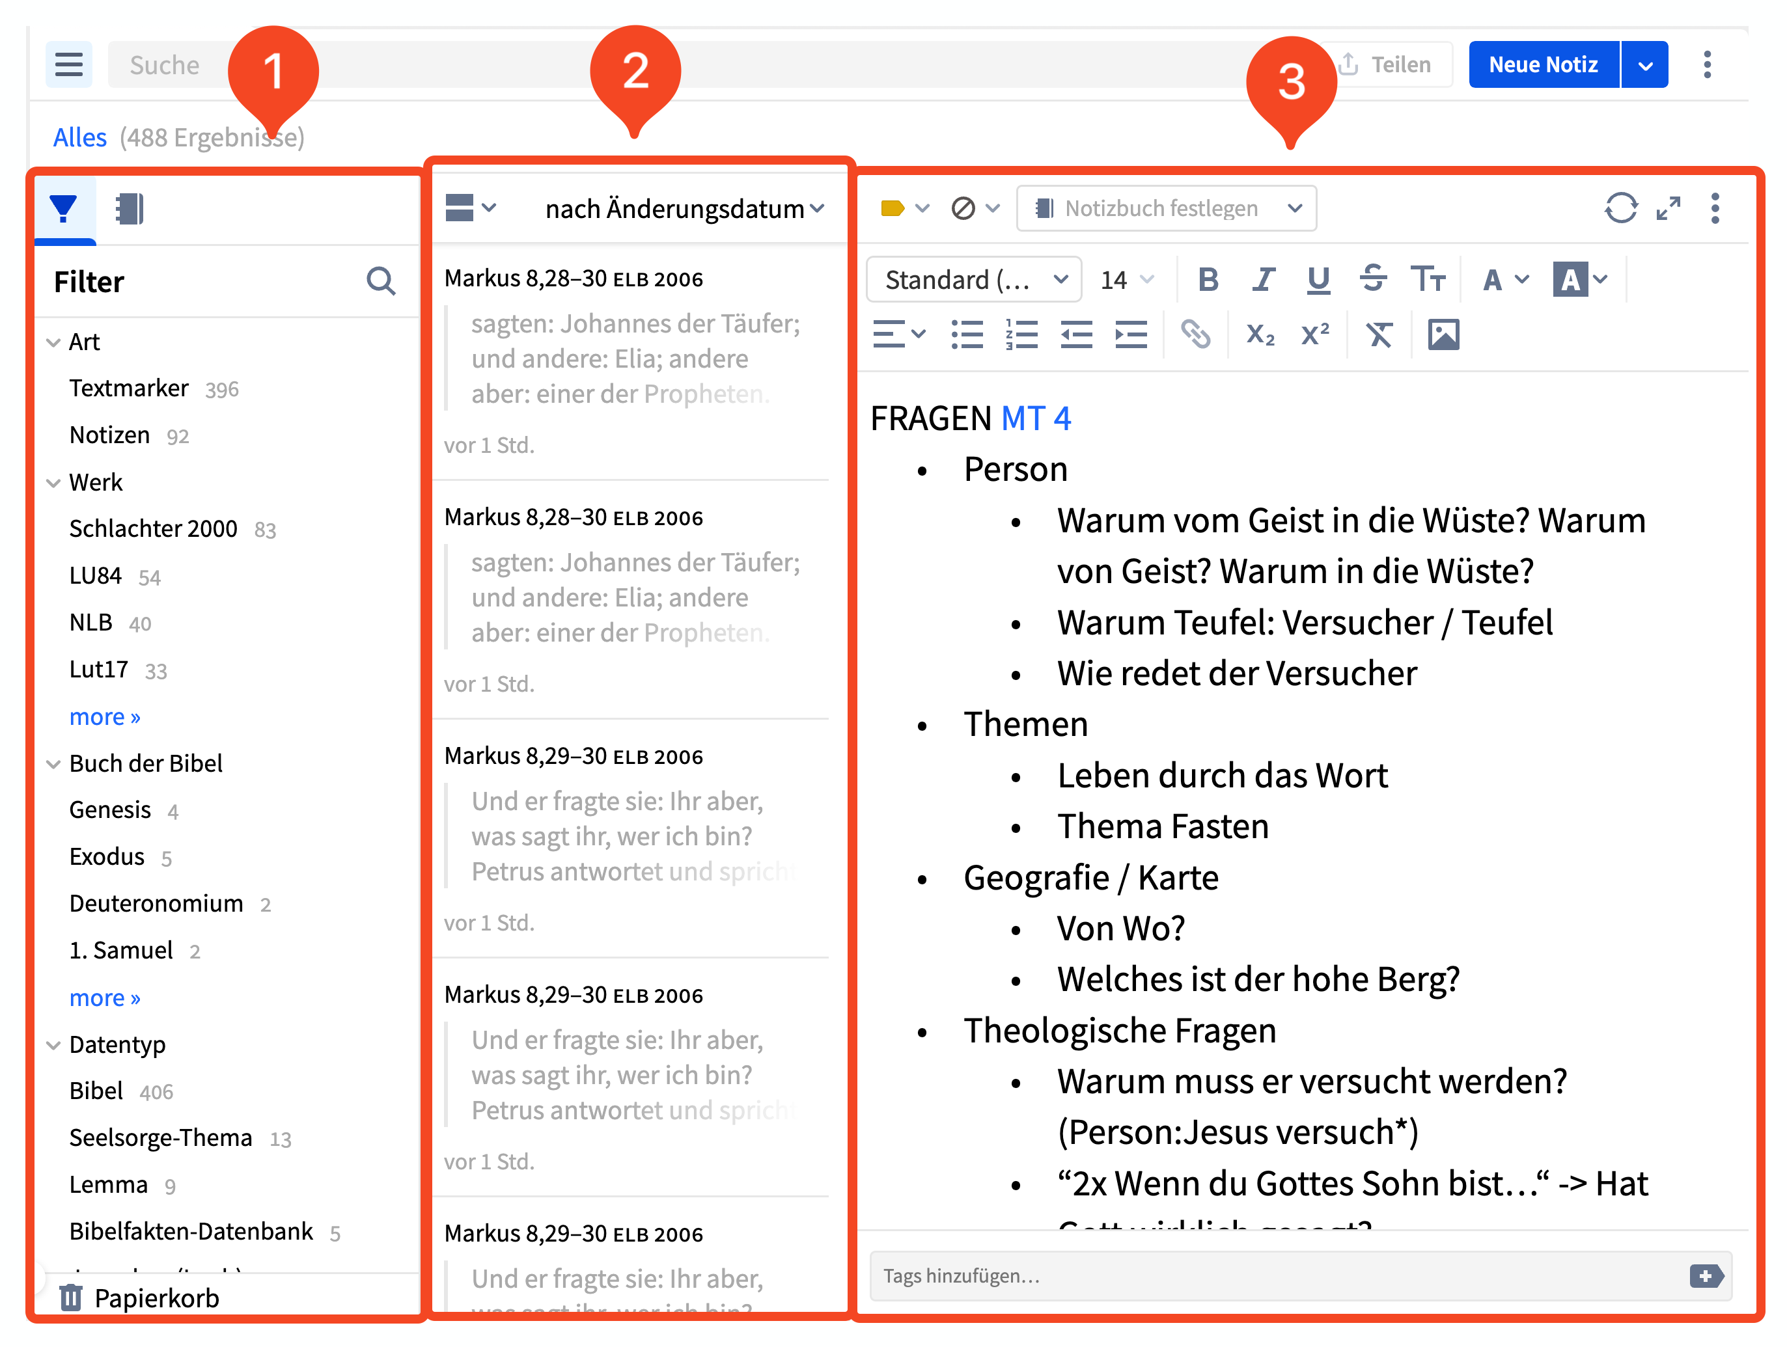Screen dimensions: 1787x1347
Task: Open the note editor kebab menu
Action: point(1715,208)
